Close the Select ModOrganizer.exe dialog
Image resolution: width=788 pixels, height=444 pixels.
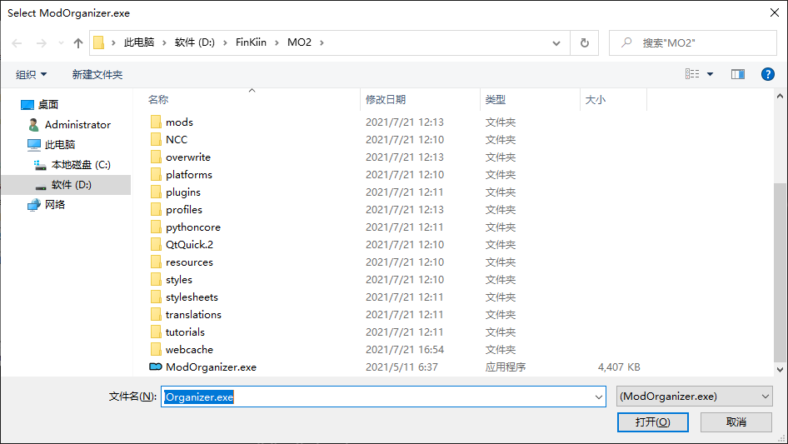[x=775, y=12]
